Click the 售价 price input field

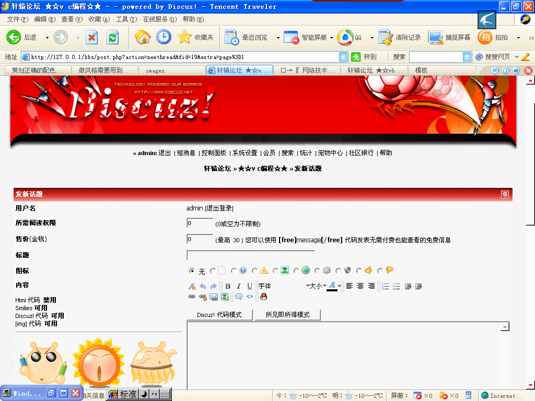(200, 239)
